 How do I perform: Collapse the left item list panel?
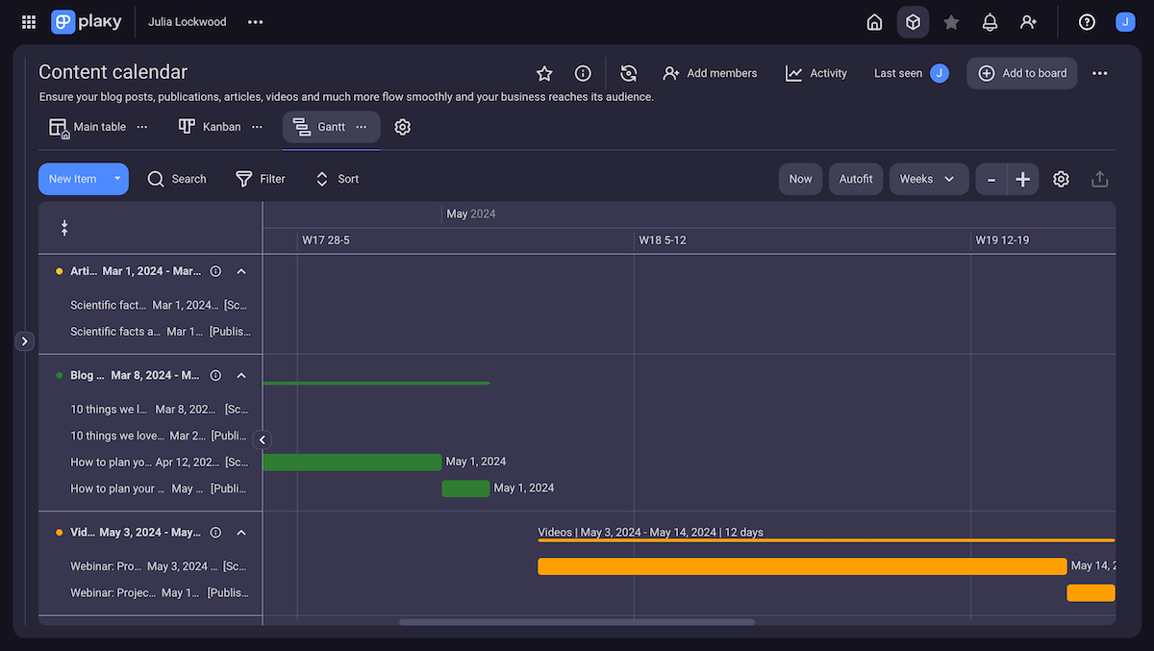pos(263,439)
